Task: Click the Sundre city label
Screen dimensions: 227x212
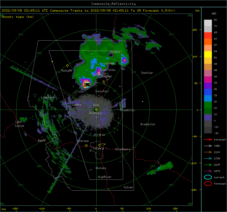Action: [x=76, y=104]
